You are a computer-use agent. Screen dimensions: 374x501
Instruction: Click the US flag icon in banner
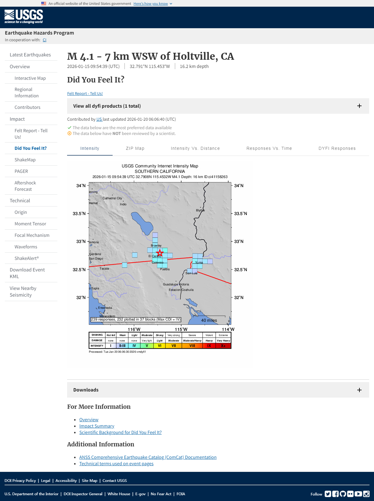44,4
